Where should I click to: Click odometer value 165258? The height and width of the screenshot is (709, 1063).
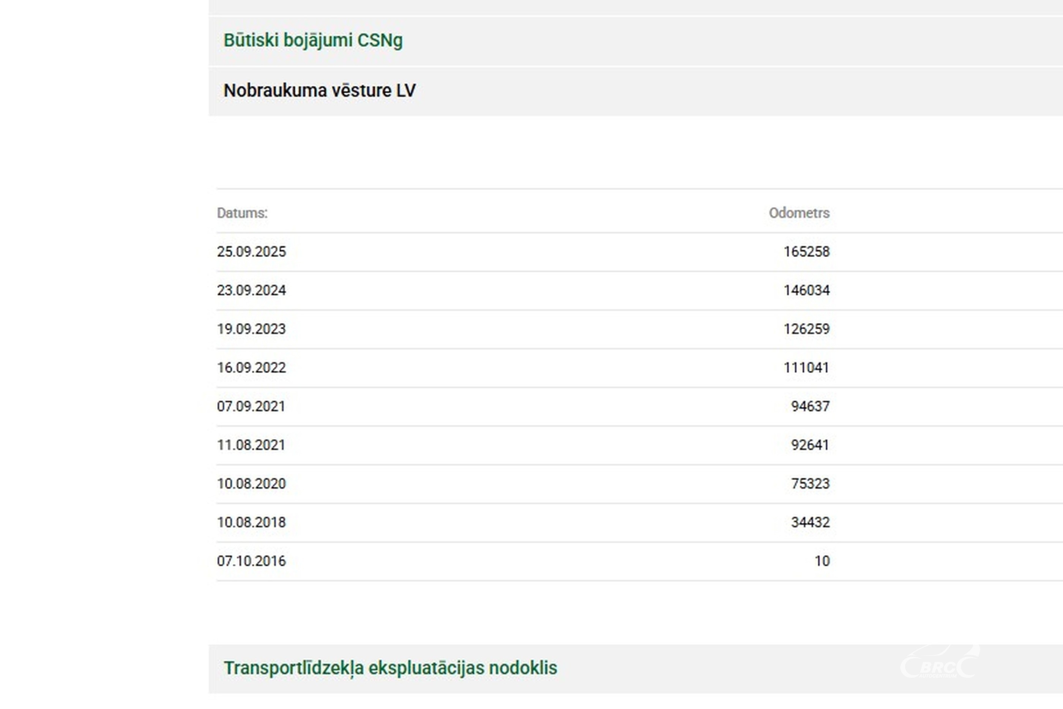pos(806,252)
